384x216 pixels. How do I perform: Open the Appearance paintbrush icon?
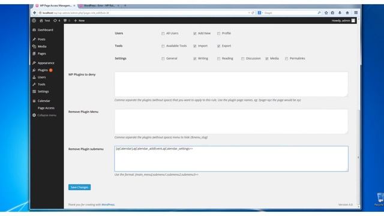34,63
